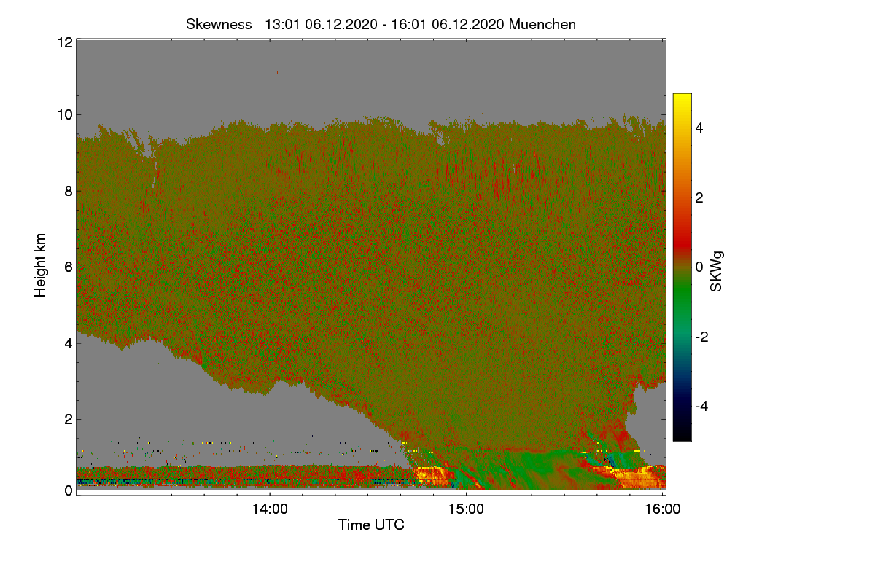The image size is (875, 583).
Task: Click the 16:00 time tick label
Action: coord(662,509)
